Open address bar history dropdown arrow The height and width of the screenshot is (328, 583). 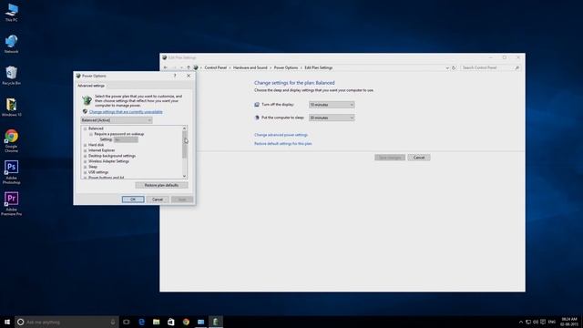(x=447, y=67)
